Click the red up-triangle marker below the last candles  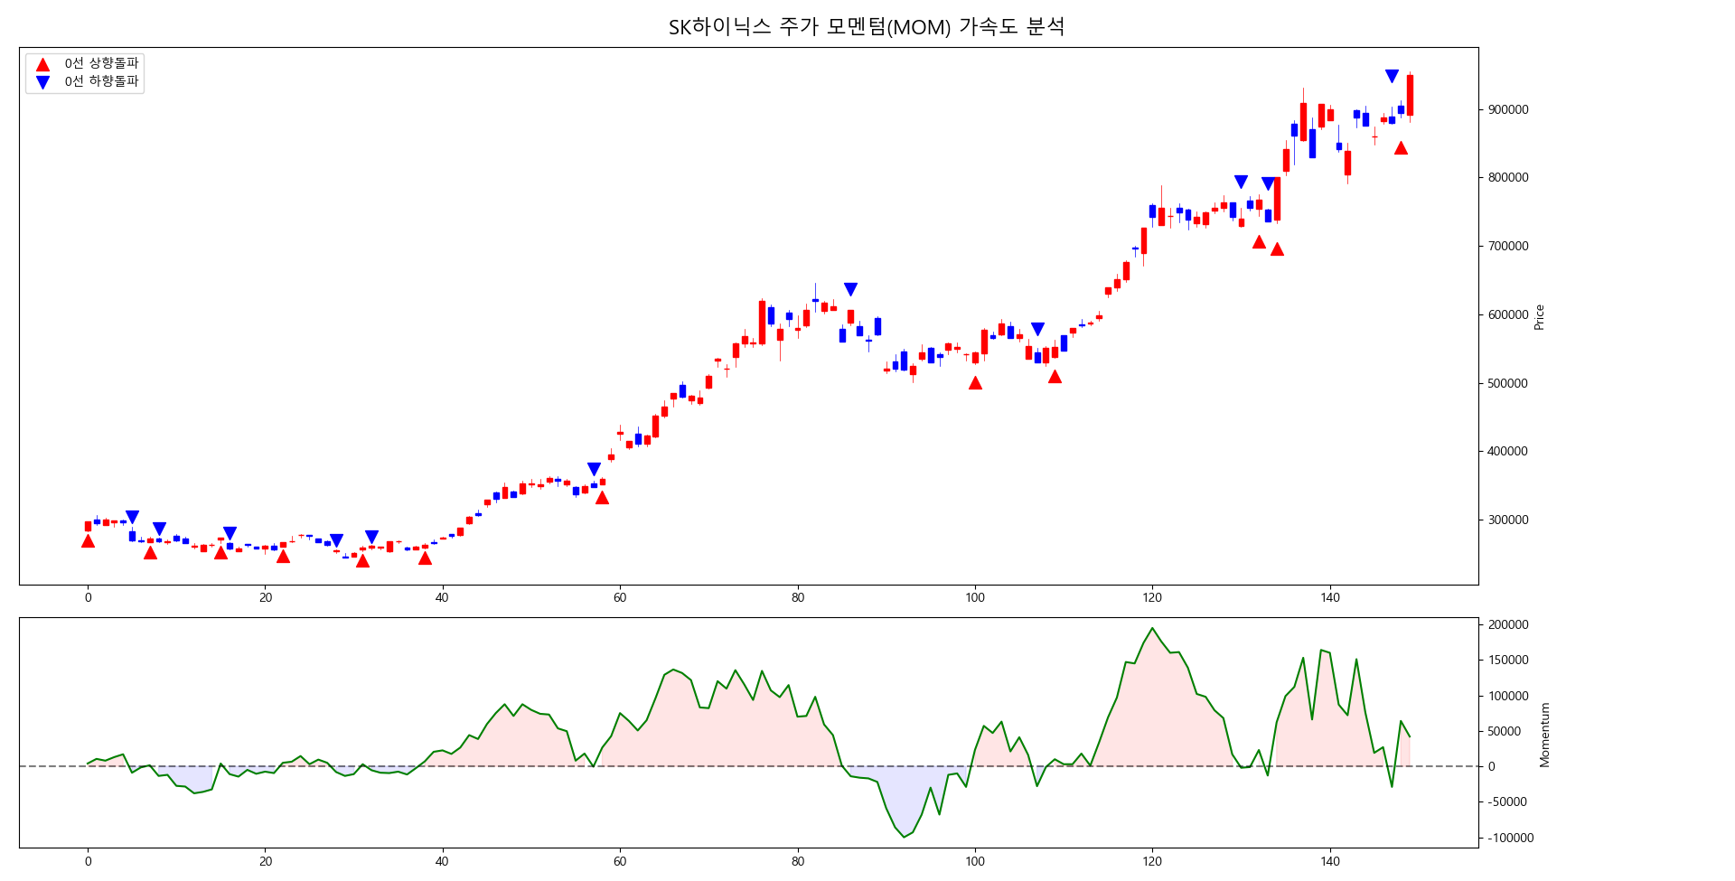pyautogui.click(x=1401, y=147)
